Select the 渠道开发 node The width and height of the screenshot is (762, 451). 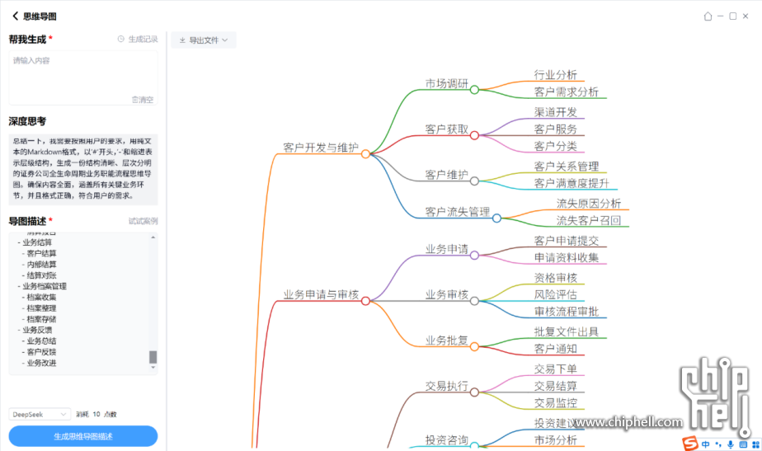click(x=556, y=112)
